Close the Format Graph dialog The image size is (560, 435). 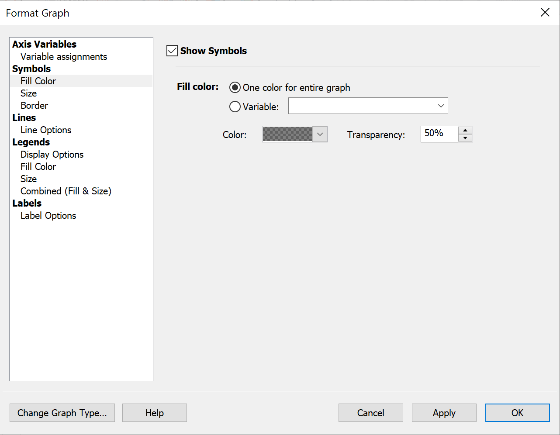(545, 13)
